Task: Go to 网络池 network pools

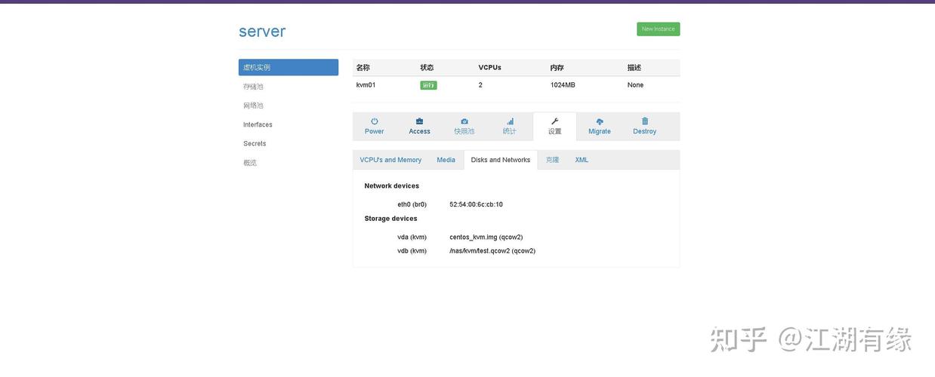Action: [254, 106]
